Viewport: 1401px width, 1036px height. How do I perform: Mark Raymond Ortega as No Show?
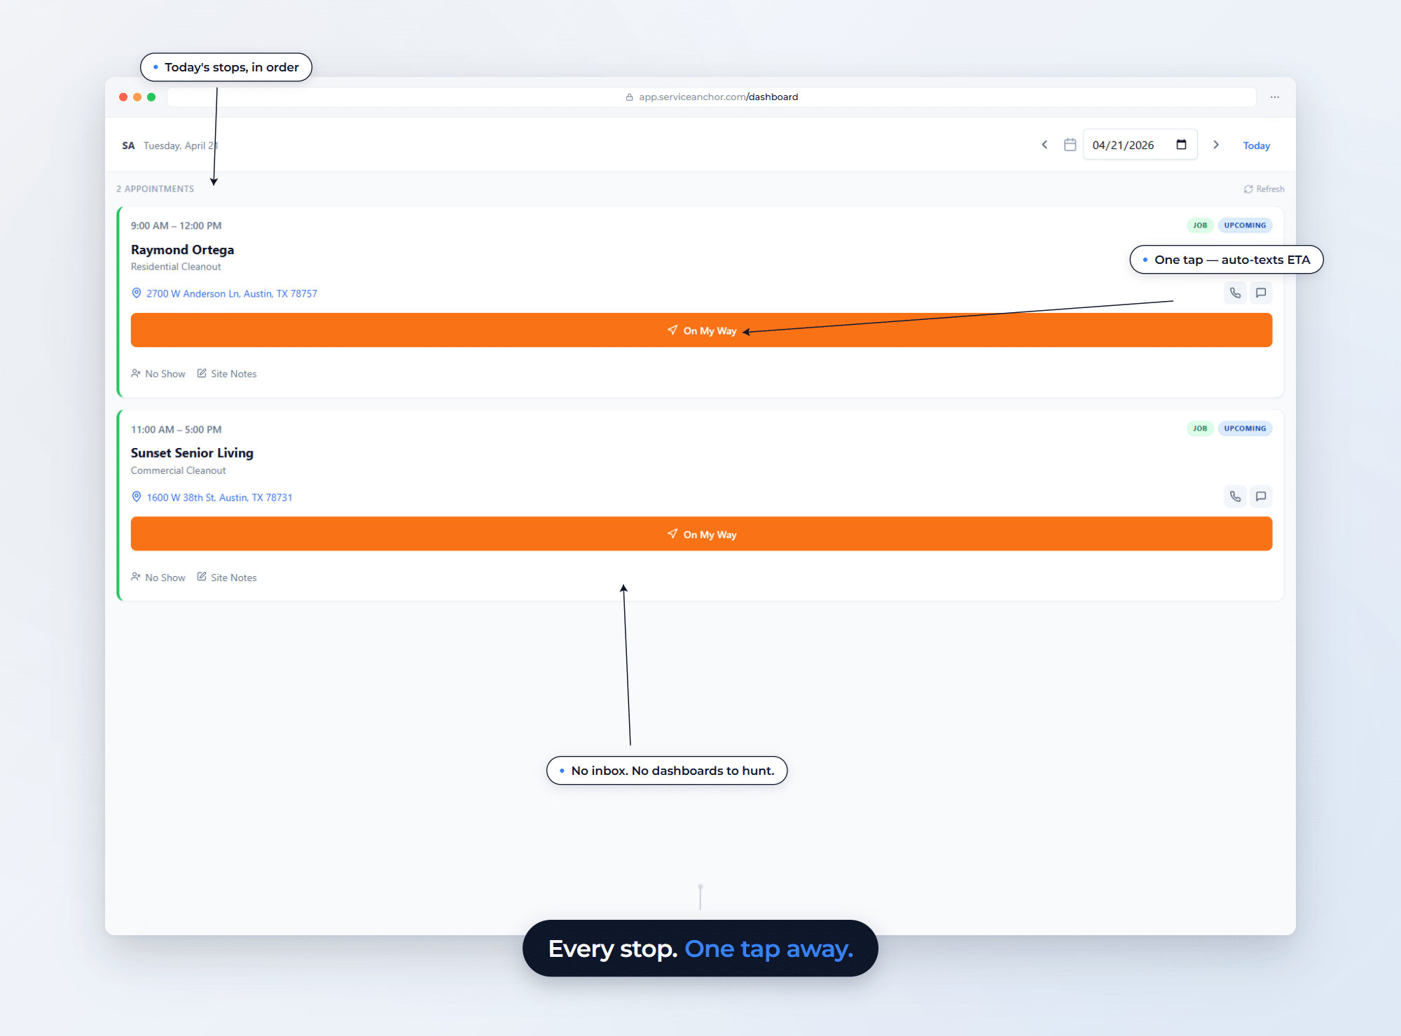158,374
